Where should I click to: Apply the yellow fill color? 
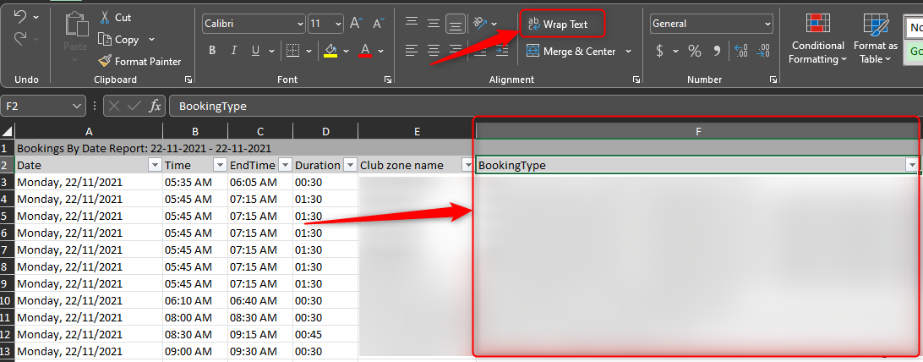click(x=330, y=51)
